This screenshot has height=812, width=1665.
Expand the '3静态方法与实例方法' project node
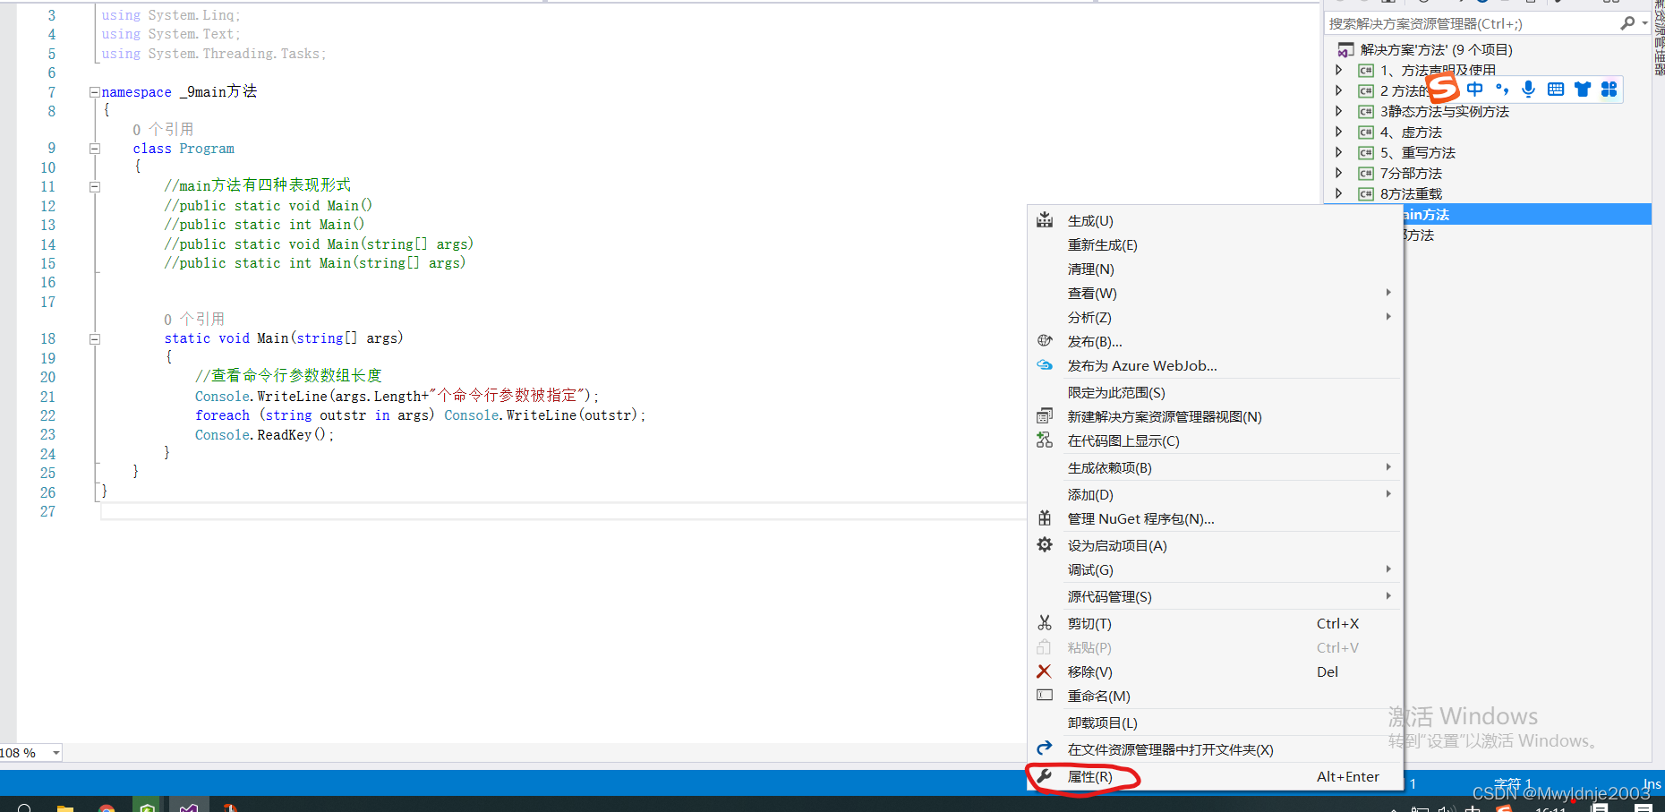coord(1339,111)
